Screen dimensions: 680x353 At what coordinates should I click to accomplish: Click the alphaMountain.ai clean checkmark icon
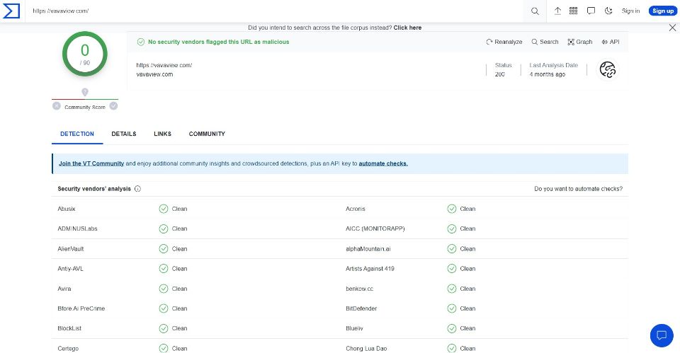coord(452,248)
